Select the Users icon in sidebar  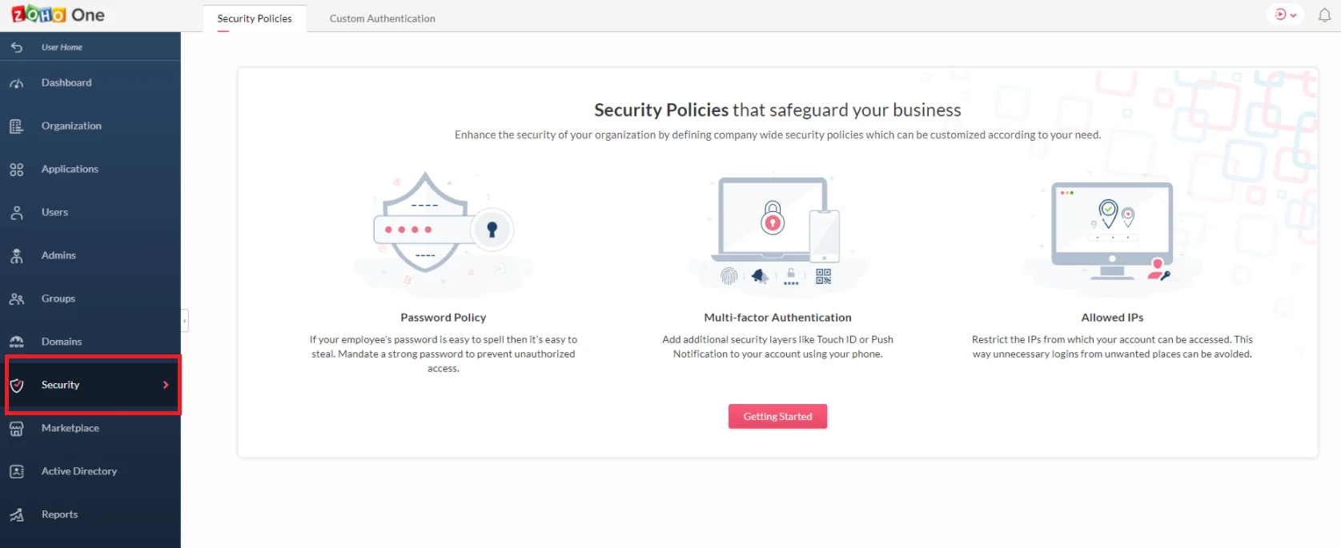coord(17,212)
